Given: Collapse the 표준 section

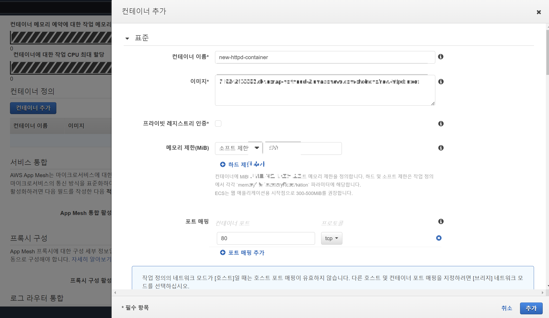Looking at the screenshot, I should point(127,38).
